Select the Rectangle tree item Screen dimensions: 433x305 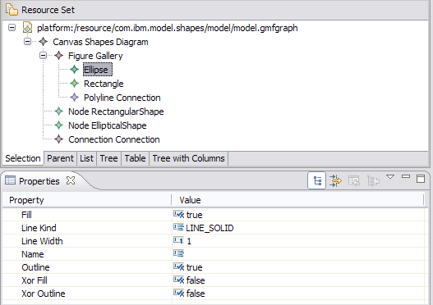[x=104, y=84]
